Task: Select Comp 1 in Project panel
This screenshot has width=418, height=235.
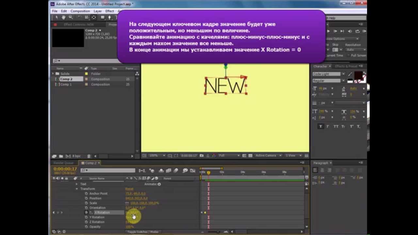Action: point(66,84)
